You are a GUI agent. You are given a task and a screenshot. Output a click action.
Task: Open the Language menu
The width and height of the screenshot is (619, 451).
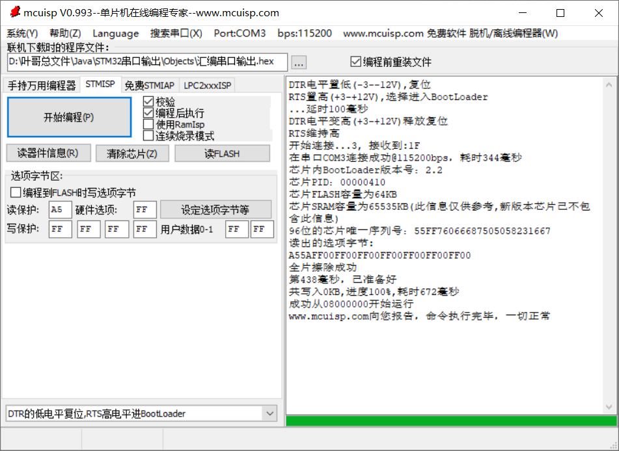tap(115, 33)
